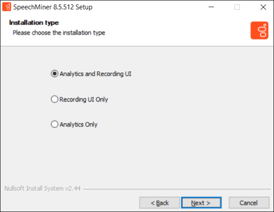Go to the previous step with Back
The height and width of the screenshot is (212, 274).
click(x=160, y=203)
